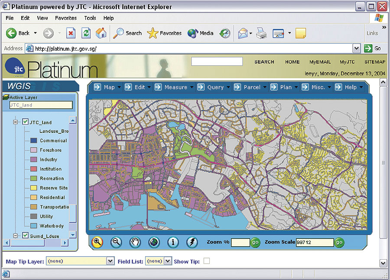
Task: Click the SEARCH link in the banner
Action: (264, 62)
